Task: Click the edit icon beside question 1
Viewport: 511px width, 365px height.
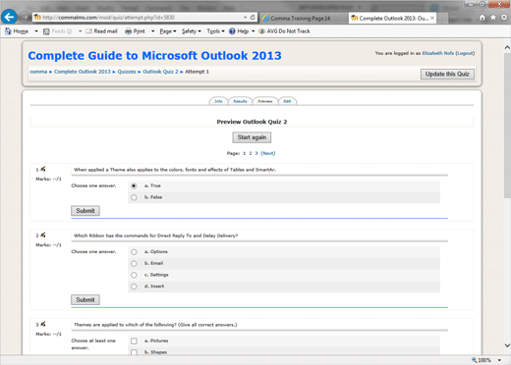Action: (43, 169)
